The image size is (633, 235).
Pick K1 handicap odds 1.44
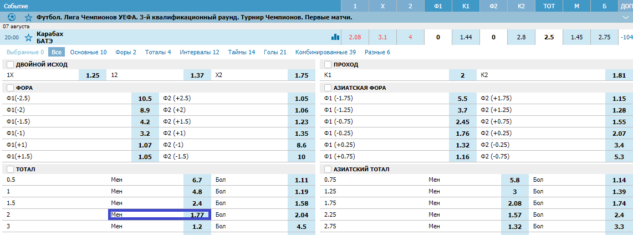(466, 37)
